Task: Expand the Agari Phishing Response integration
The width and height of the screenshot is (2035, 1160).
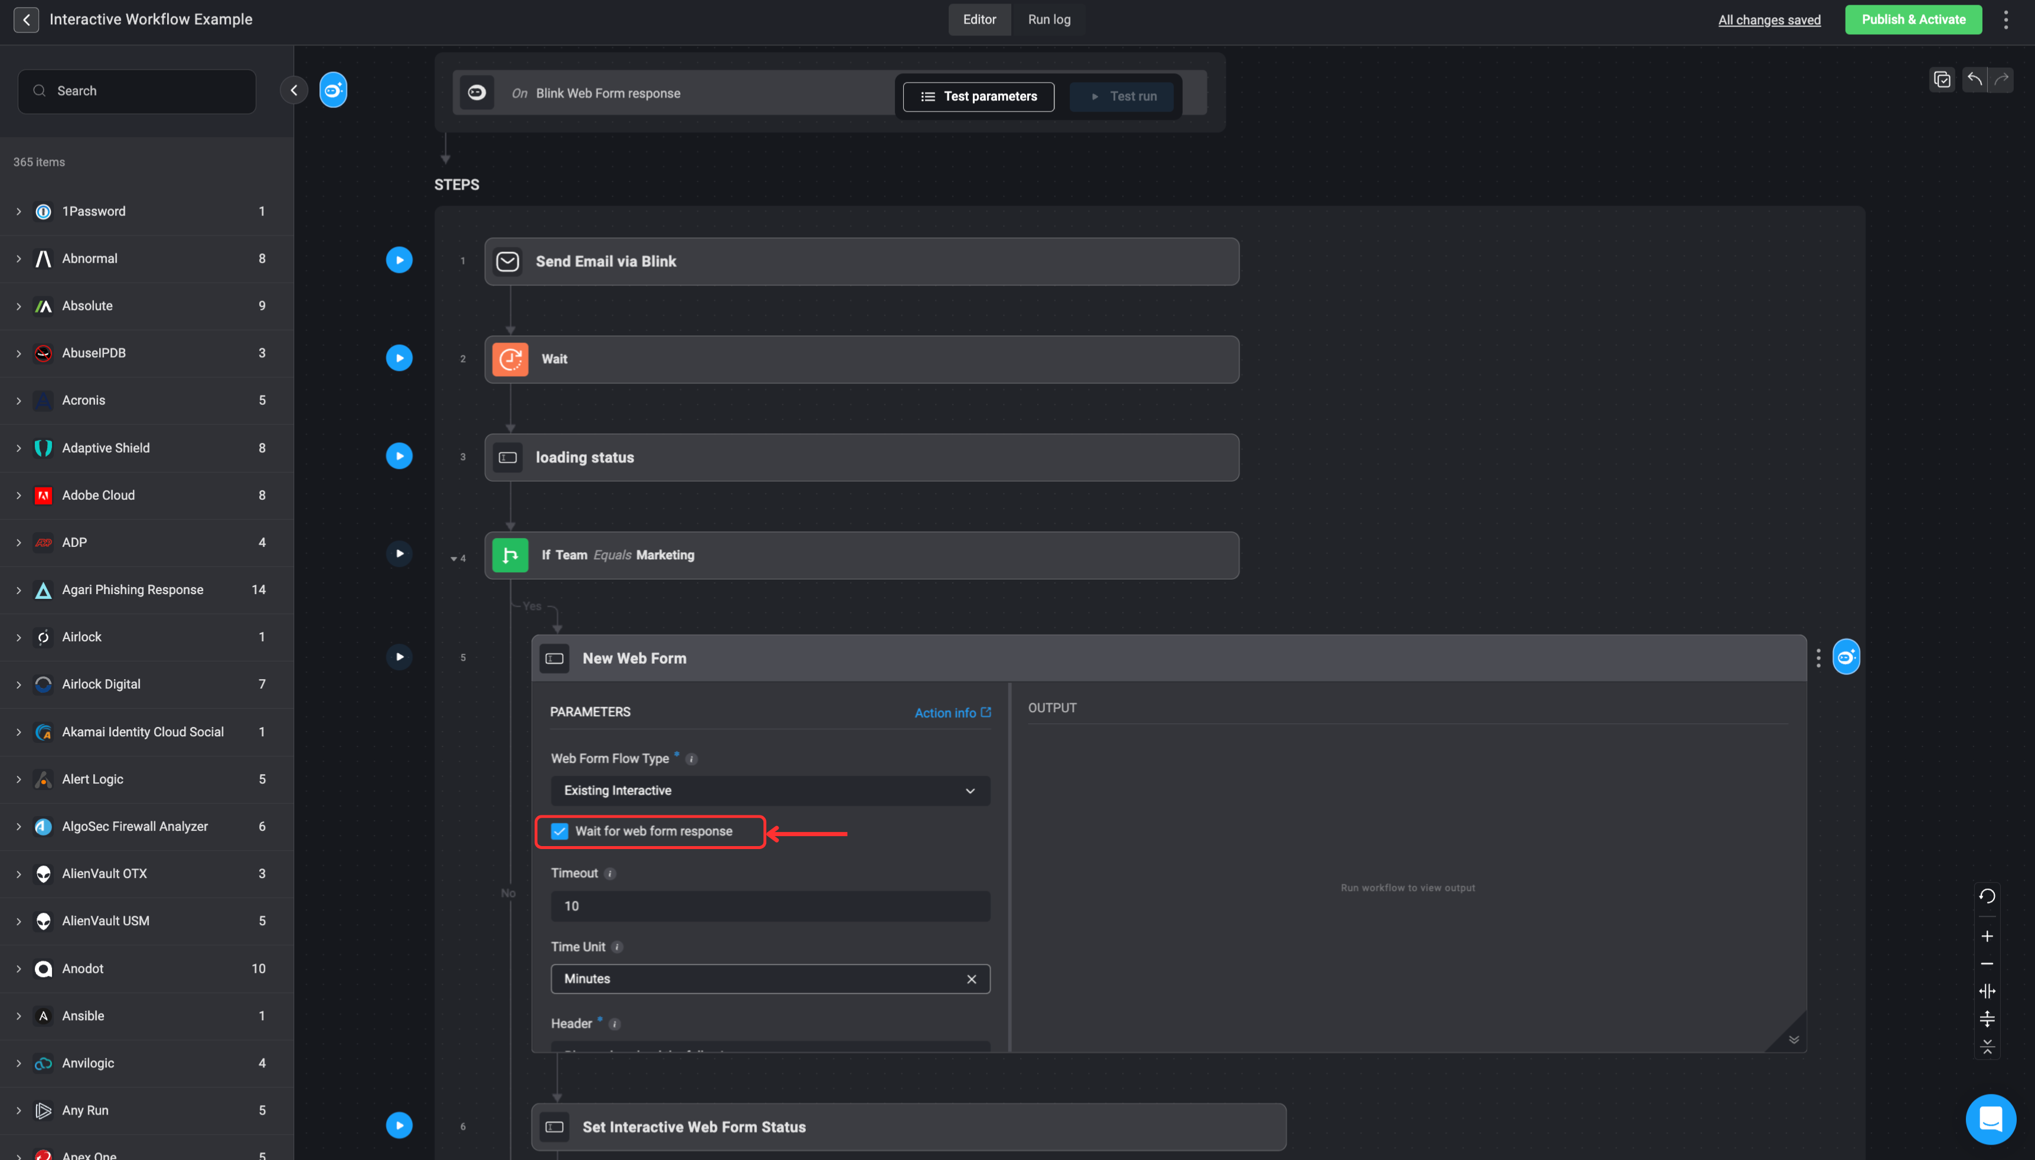Action: [18, 589]
